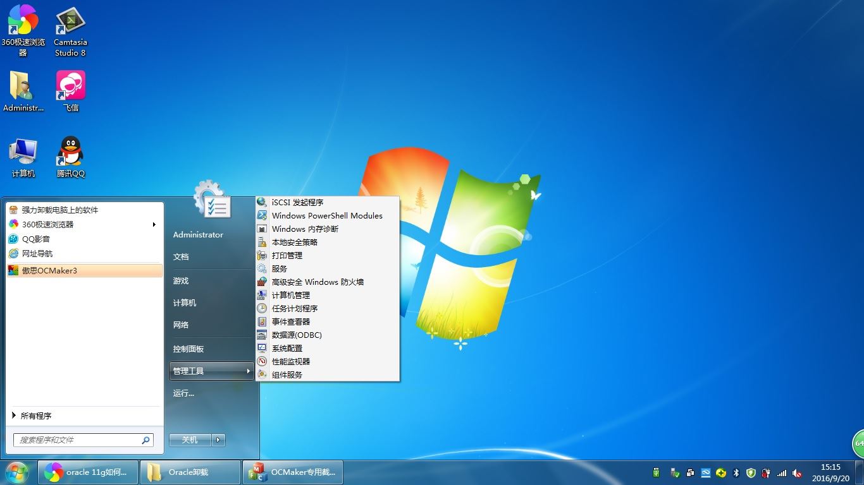
Task: Open the 飞信 desktop shortcut
Action: [x=70, y=92]
